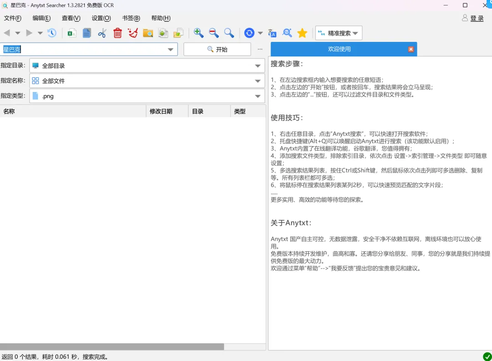Open the 书签(B) menu
492x361 pixels.
[x=131, y=18]
